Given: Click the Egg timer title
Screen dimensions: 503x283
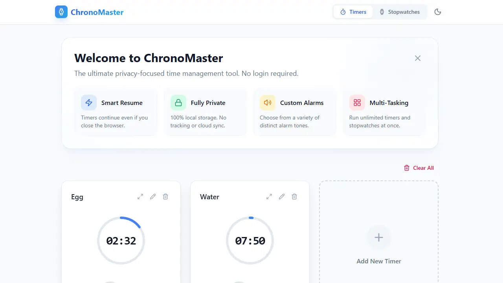Looking at the screenshot, I should 77,197.
